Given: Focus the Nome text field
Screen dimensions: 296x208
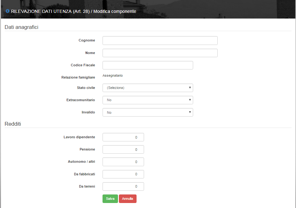Looking at the screenshot, I should tap(160, 53).
